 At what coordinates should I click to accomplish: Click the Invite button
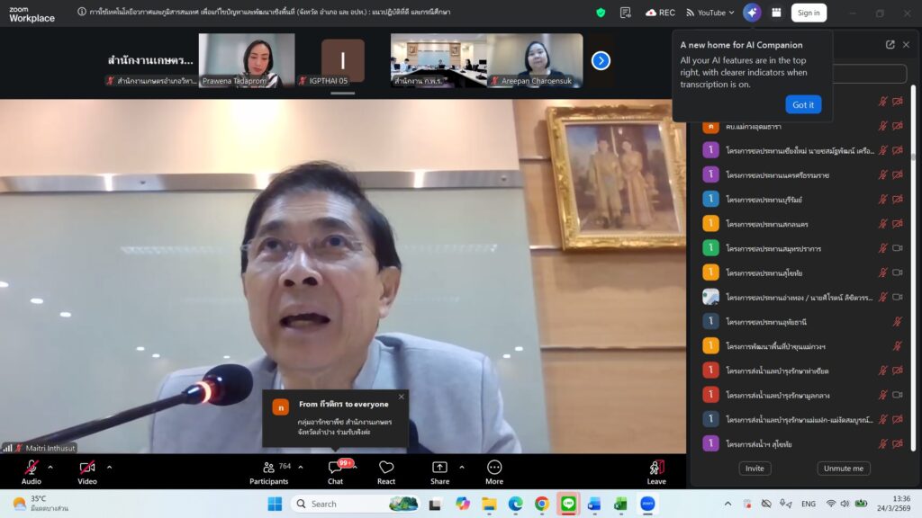coord(755,469)
